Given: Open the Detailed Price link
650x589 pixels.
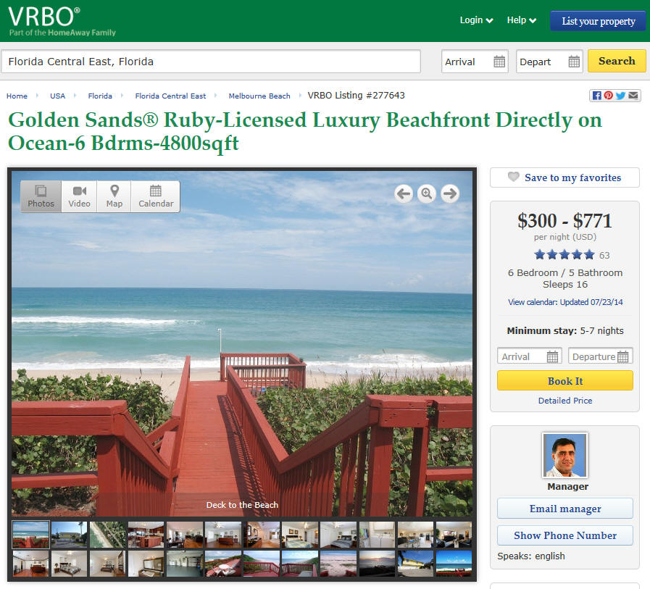Looking at the screenshot, I should pos(565,401).
